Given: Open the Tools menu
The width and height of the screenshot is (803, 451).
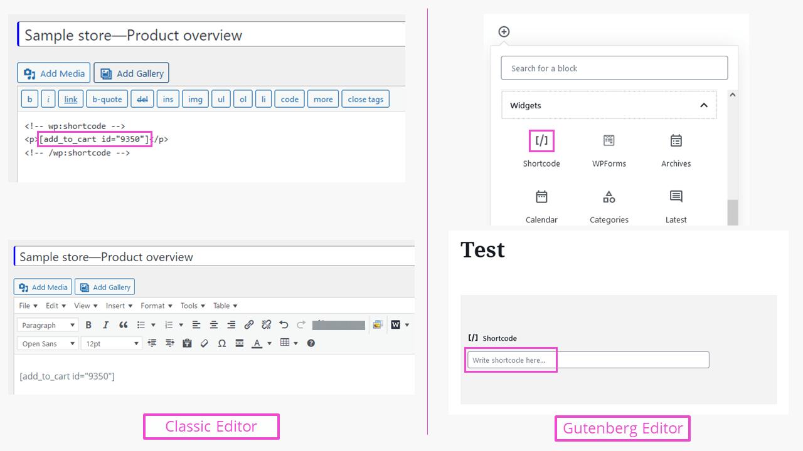Looking at the screenshot, I should 192,306.
